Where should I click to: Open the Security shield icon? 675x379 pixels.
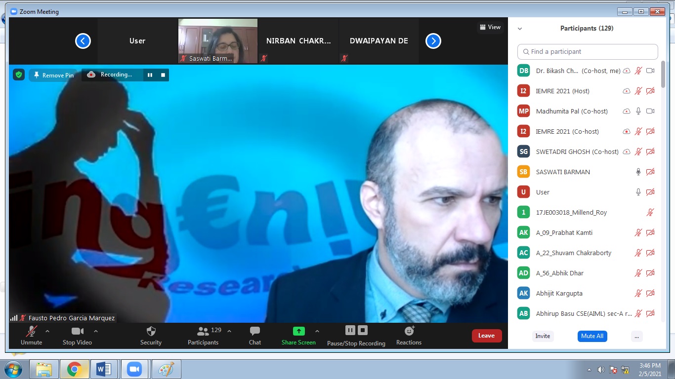tap(151, 332)
